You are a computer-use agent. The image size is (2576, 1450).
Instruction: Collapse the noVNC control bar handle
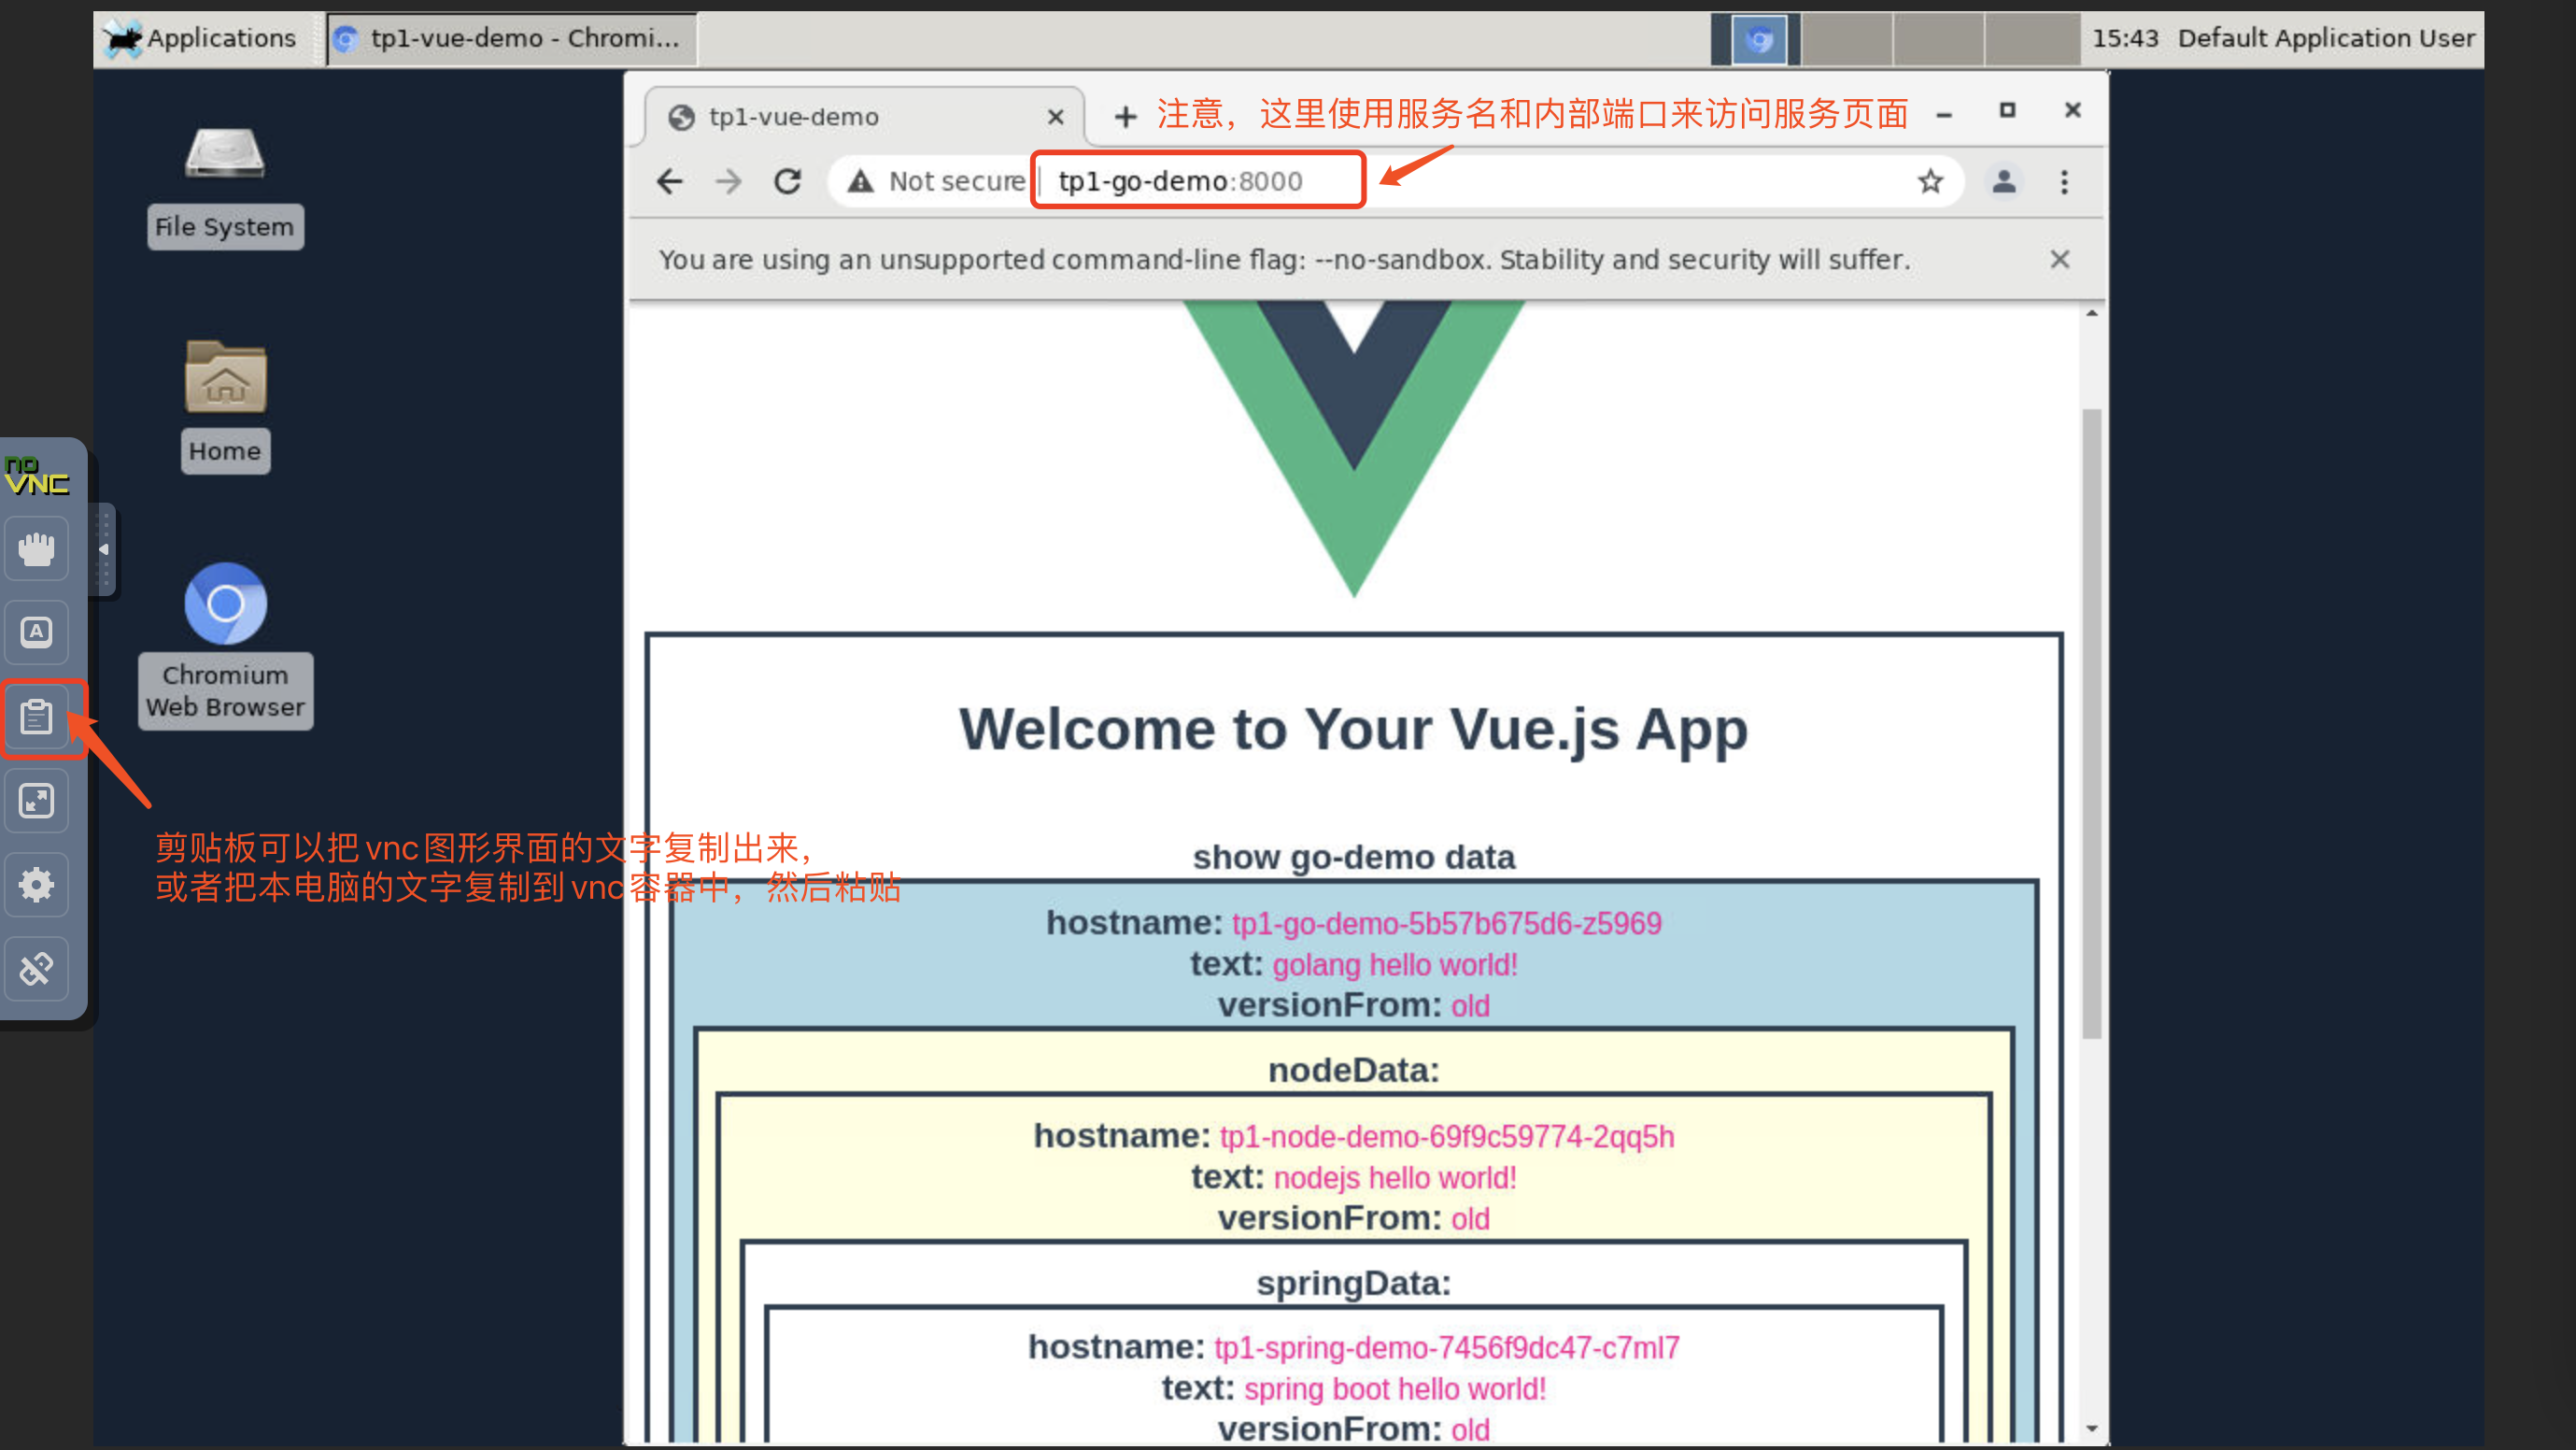103,548
